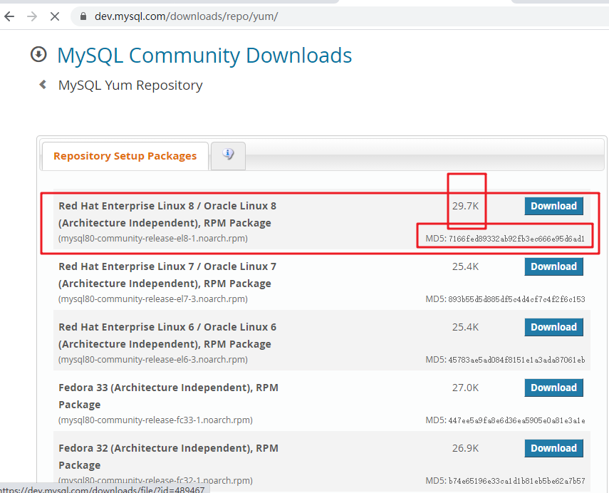Click the Fedora 32 (Architecture Independent) title
This screenshot has width=609, height=493.
click(x=169, y=457)
